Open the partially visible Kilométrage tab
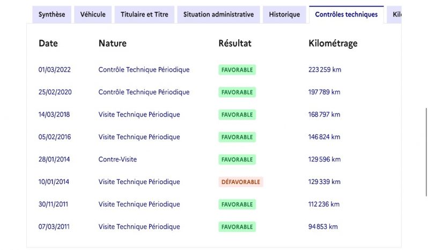The width and height of the screenshot is (428, 250). click(x=394, y=14)
